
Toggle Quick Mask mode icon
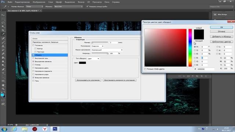[x=3, y=100]
